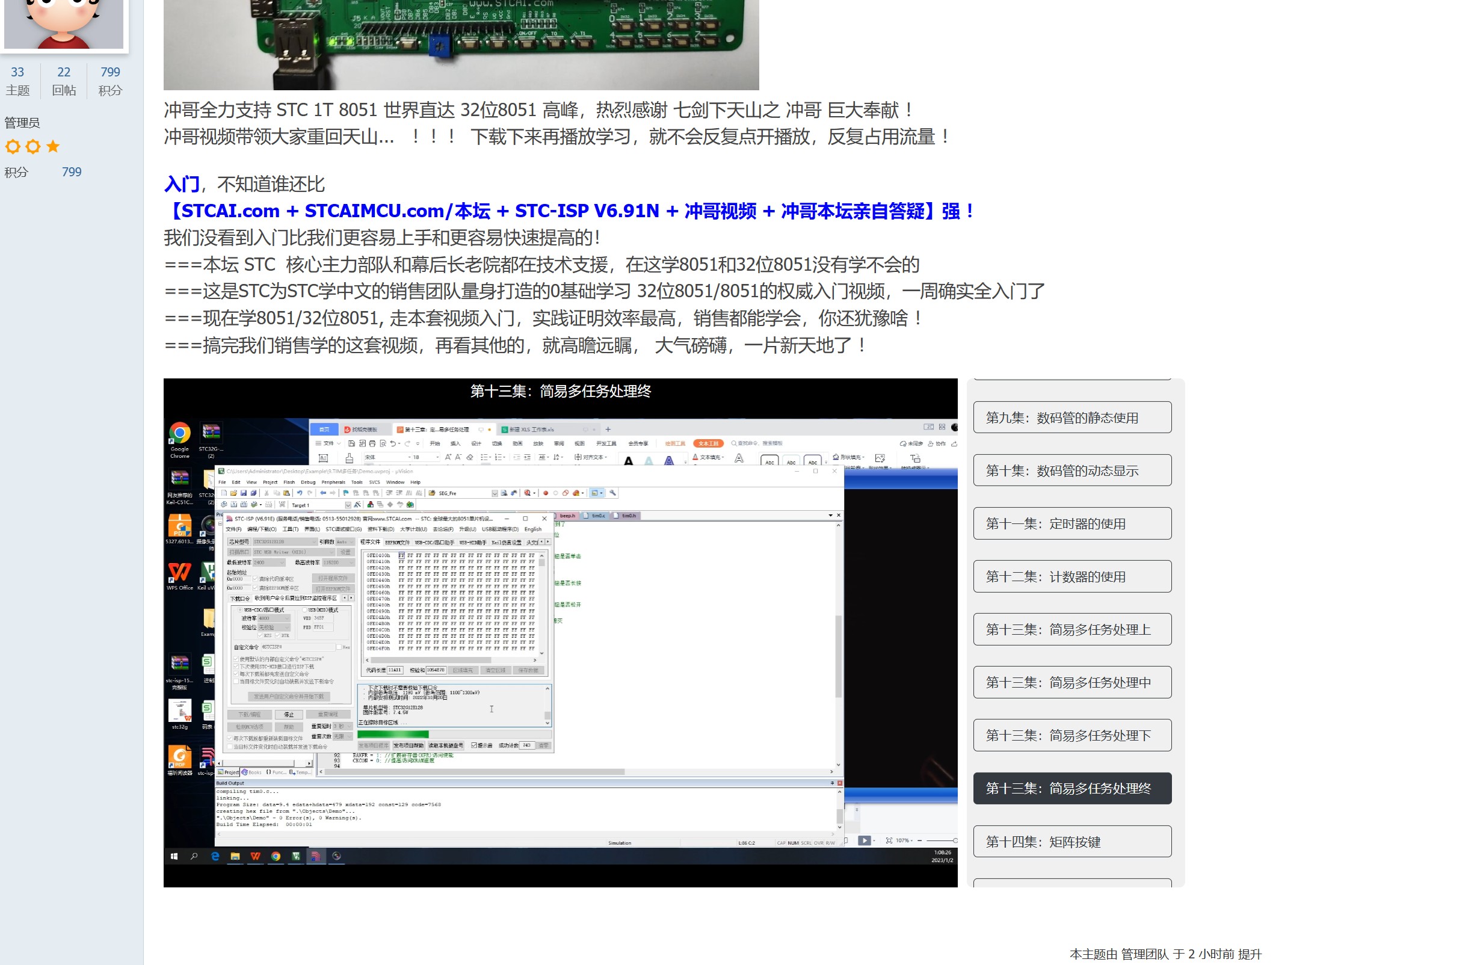The width and height of the screenshot is (1483, 965).
Task: Open the green circuit board photo
Action: pos(461,45)
